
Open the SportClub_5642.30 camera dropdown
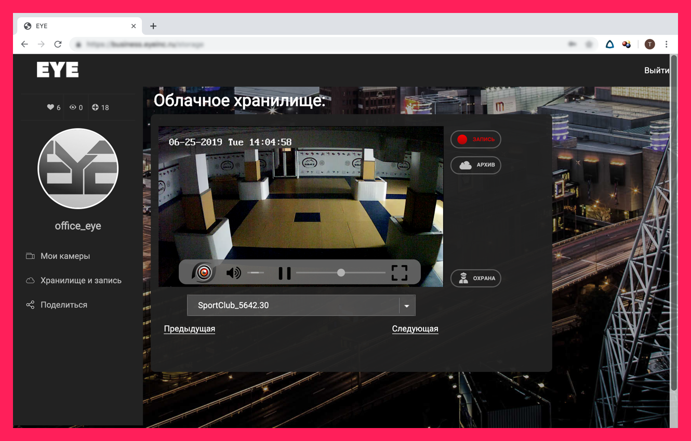pos(301,306)
